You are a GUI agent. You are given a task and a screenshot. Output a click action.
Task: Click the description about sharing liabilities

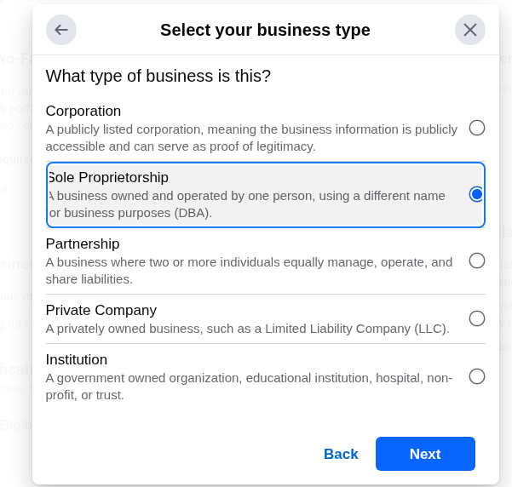249,271
